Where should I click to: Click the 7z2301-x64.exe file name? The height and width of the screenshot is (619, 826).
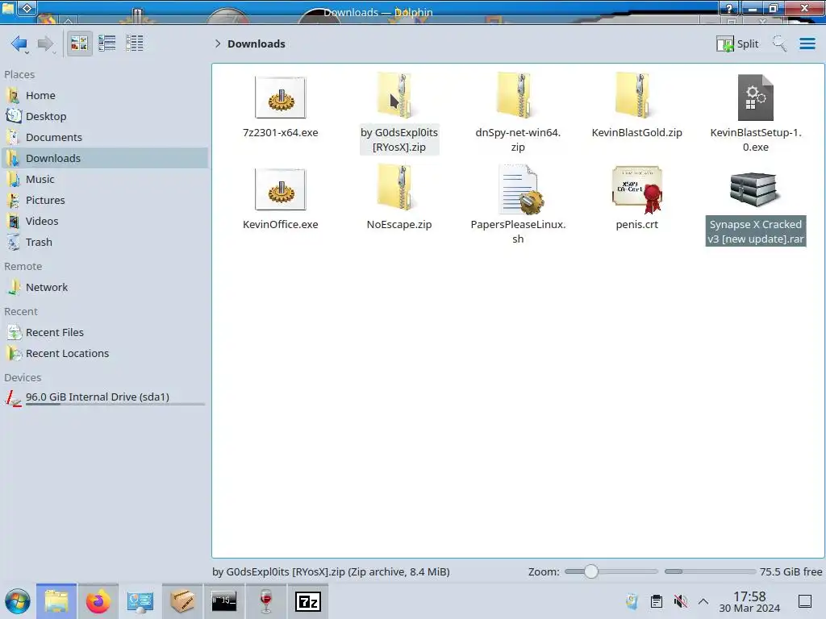(x=280, y=133)
